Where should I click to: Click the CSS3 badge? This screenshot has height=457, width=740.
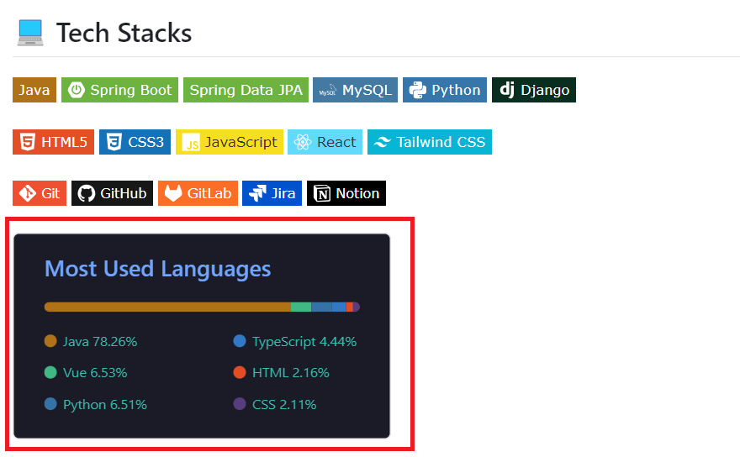[x=135, y=142]
